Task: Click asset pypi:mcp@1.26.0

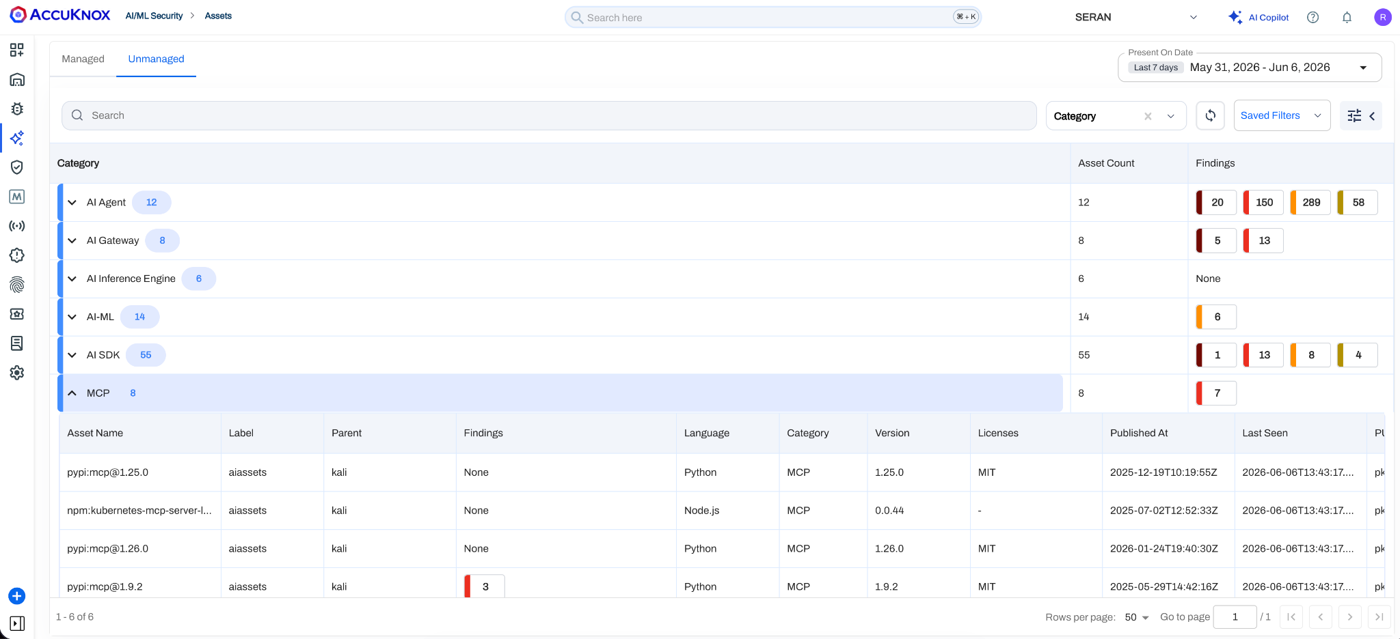Action: [x=107, y=549]
